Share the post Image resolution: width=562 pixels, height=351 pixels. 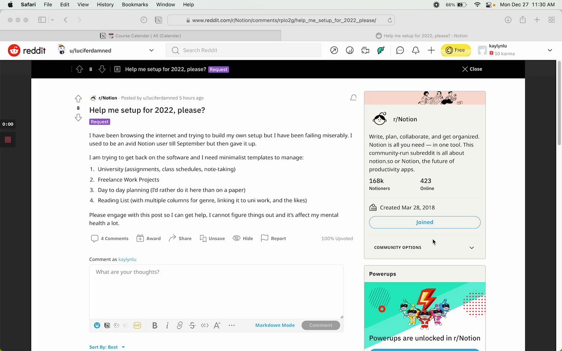[x=180, y=238]
